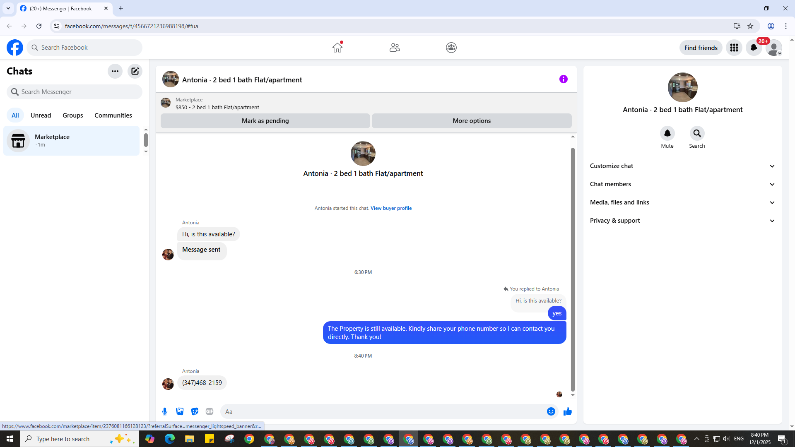795x447 pixels.
Task: Choose a GIF icon
Action: pyautogui.click(x=210, y=411)
